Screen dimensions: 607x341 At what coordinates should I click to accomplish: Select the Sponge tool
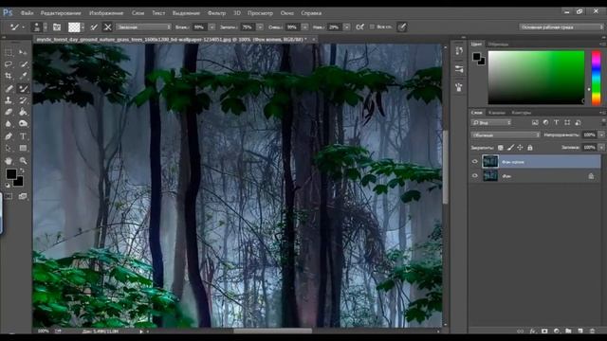tap(23, 124)
